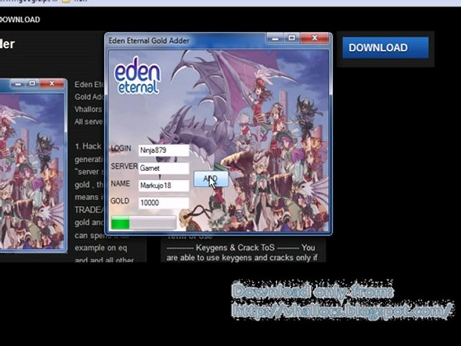The height and width of the screenshot is (346, 461).
Task: Click the SERVER field containing Garnet
Action: point(164,168)
